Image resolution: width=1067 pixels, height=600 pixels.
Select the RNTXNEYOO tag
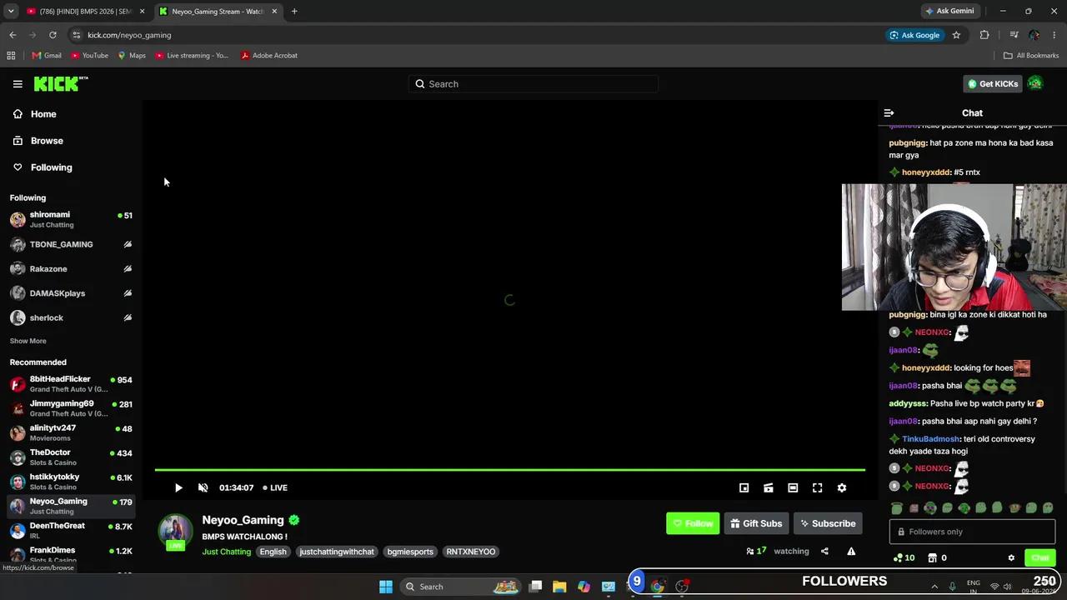pyautogui.click(x=470, y=552)
